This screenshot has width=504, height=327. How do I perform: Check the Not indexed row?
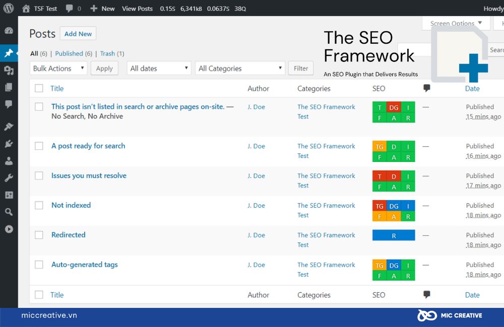(x=39, y=205)
